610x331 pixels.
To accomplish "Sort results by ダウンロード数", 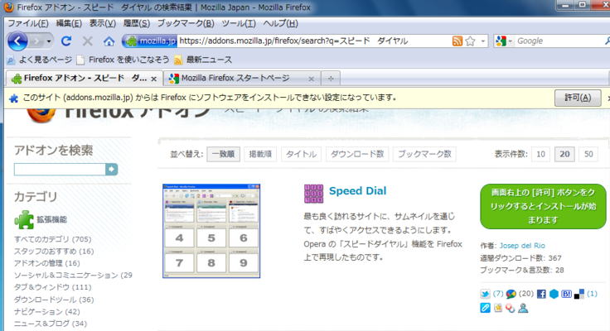I will 357,154.
